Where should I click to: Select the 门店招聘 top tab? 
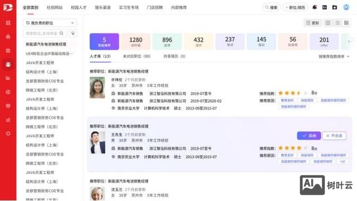click(x=155, y=7)
